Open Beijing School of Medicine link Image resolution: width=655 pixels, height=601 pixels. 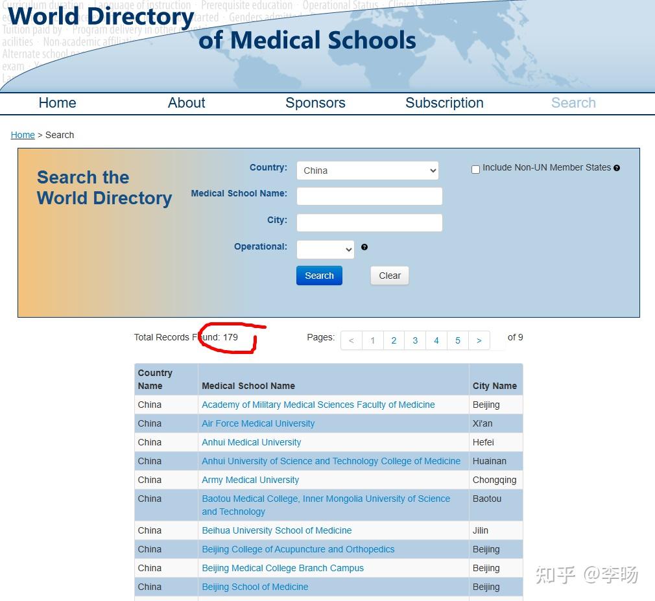tap(256, 587)
